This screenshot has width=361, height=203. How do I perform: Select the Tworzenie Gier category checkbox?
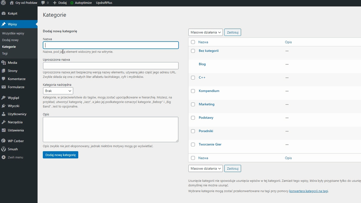(193, 144)
